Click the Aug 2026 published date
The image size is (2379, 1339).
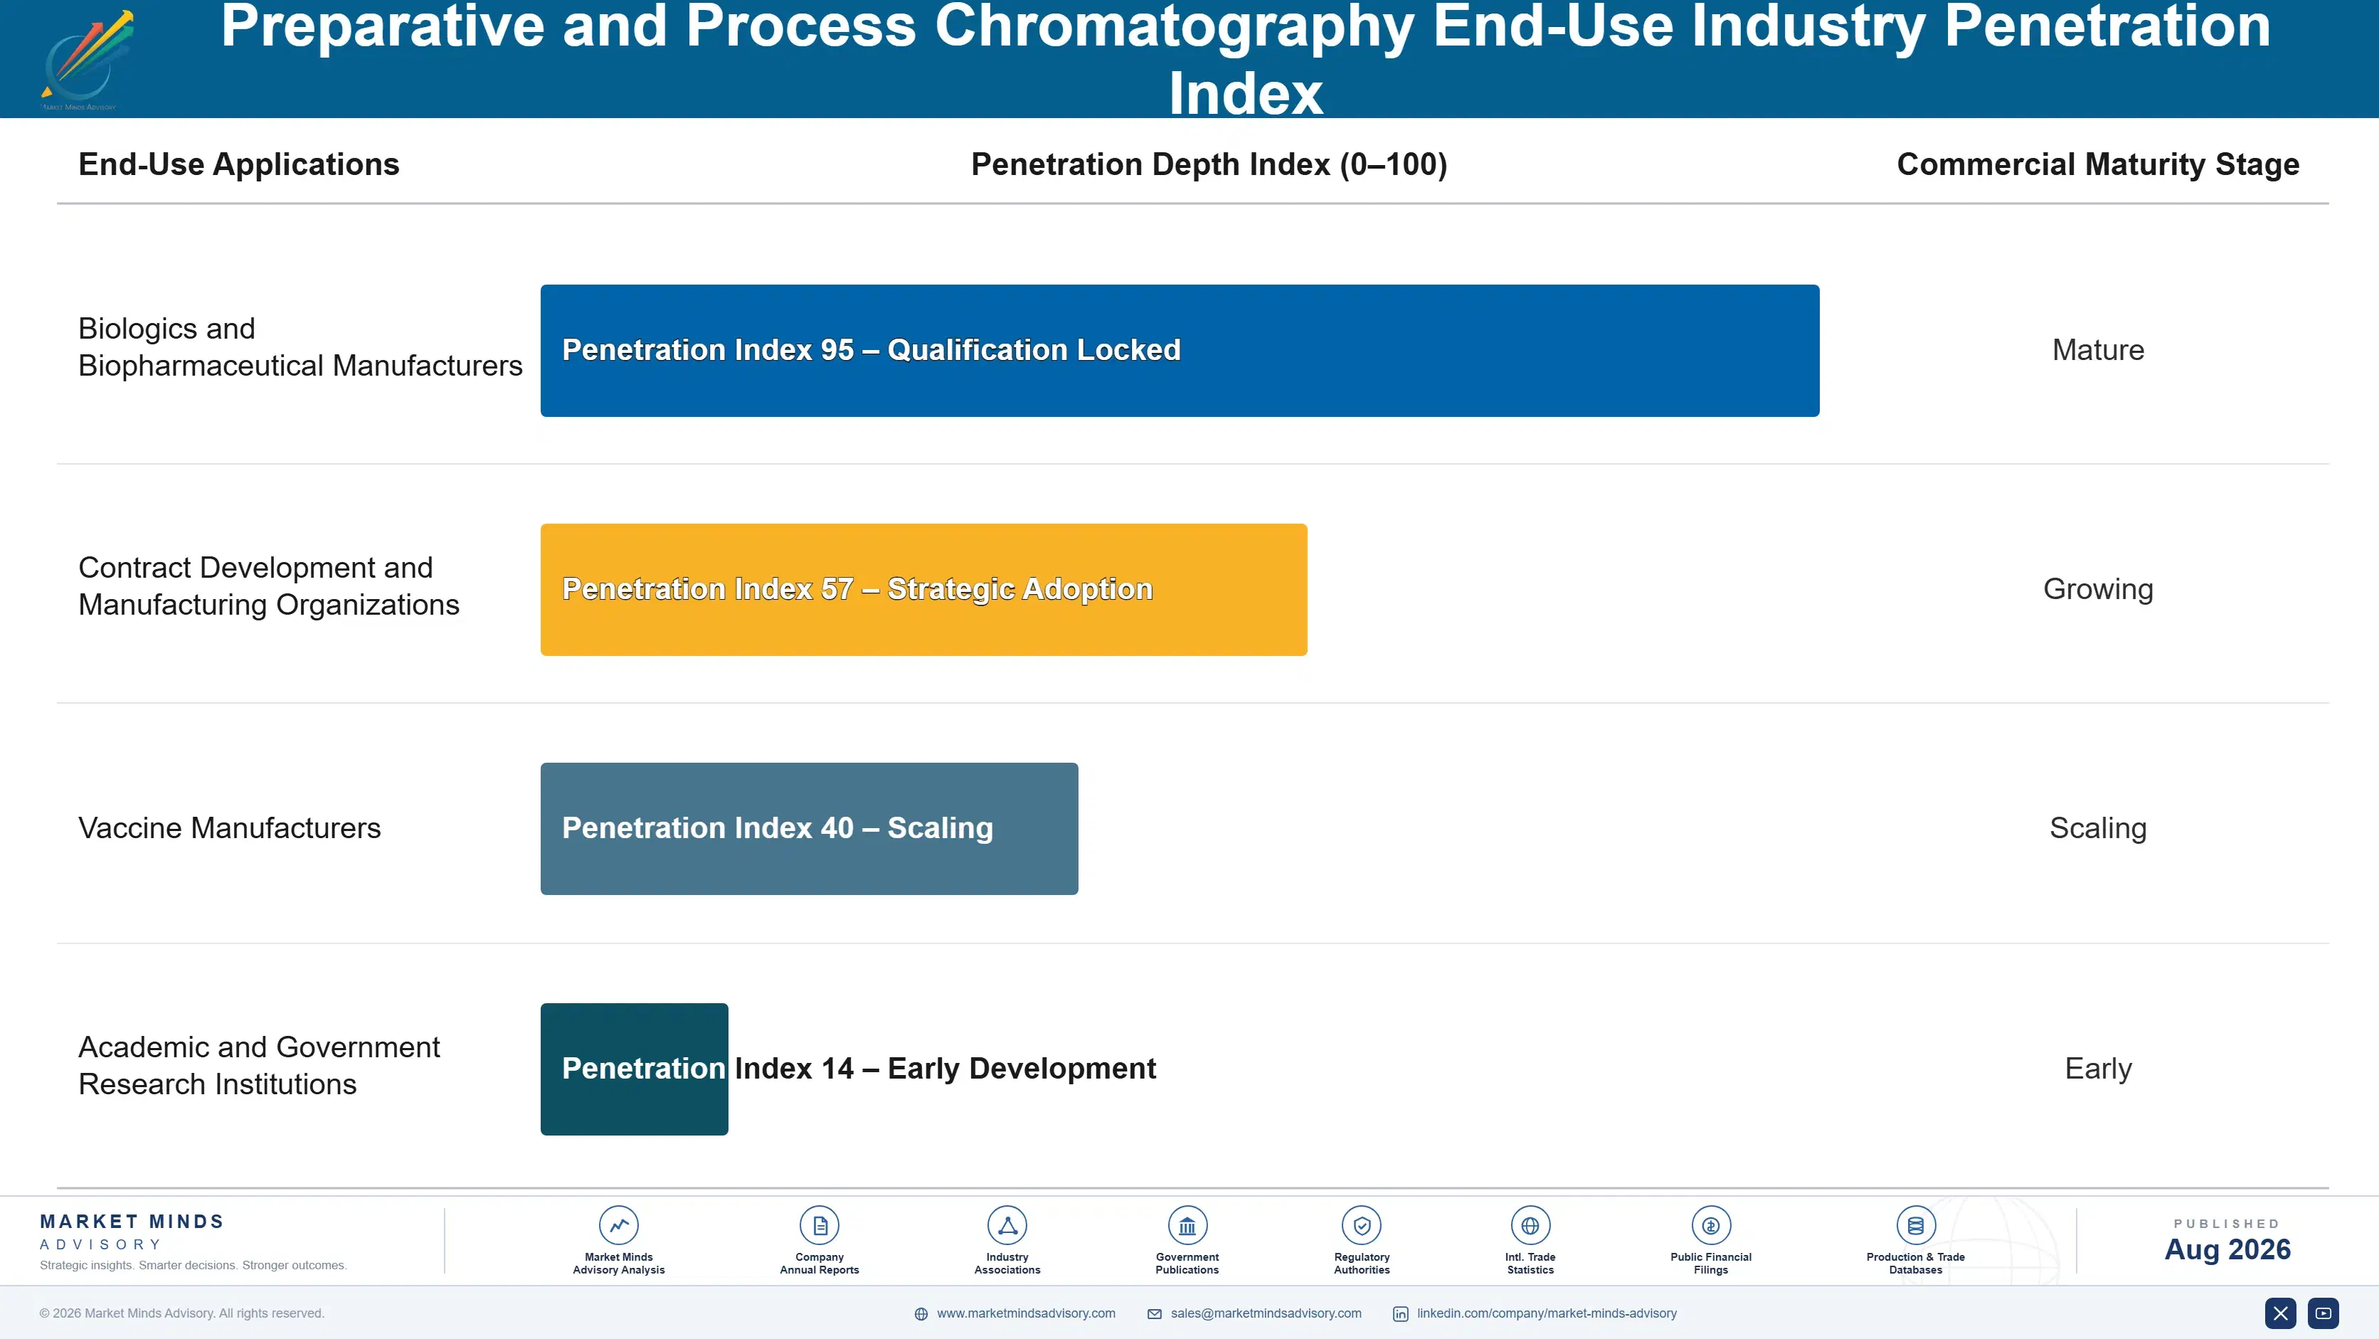(2227, 1249)
